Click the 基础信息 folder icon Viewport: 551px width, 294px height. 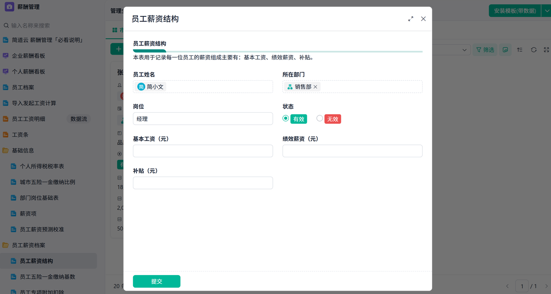[6, 150]
